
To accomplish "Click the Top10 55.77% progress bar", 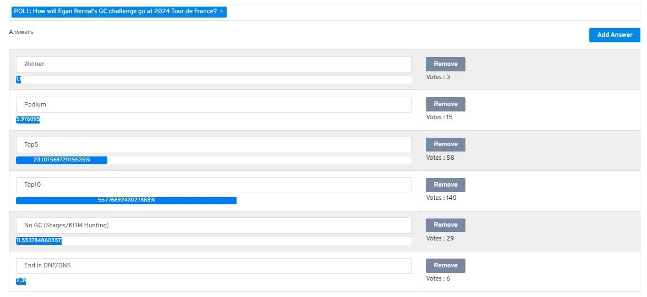I will [x=127, y=200].
